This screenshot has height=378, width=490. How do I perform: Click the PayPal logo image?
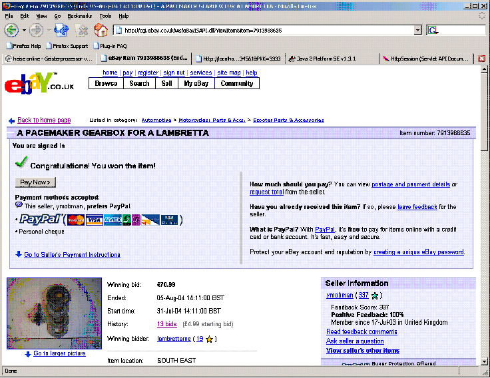tap(40, 220)
